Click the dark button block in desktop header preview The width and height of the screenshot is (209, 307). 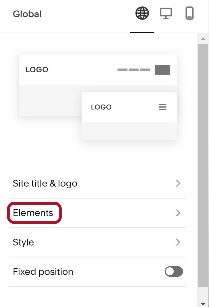(x=162, y=70)
